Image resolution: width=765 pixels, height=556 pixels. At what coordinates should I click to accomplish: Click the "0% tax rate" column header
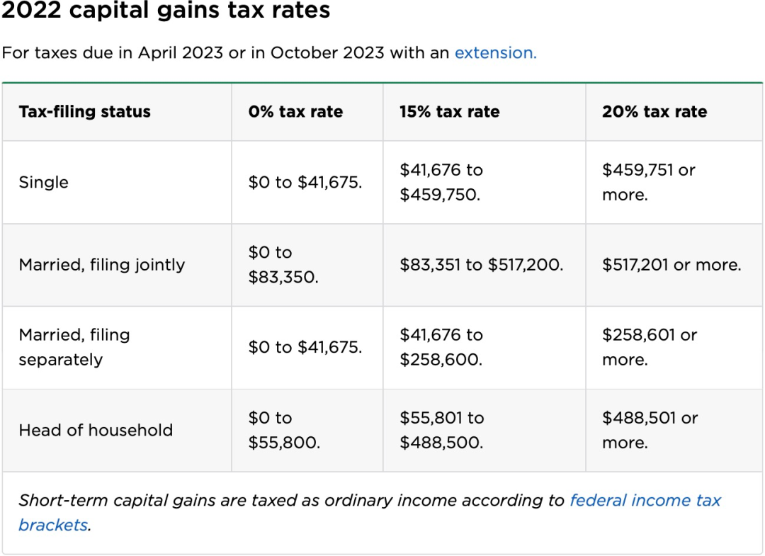(295, 112)
